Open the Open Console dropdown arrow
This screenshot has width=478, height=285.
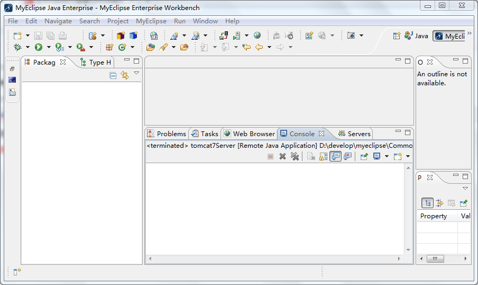(x=408, y=156)
